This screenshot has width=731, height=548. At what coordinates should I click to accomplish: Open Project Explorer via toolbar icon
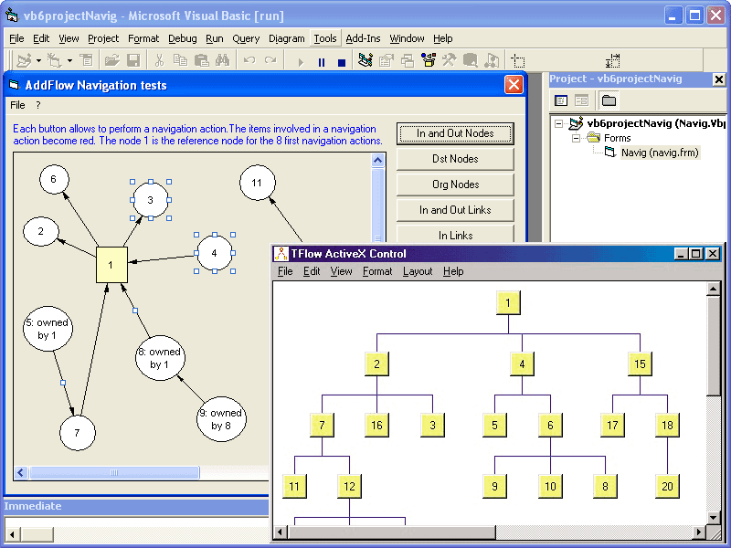pyautogui.click(x=365, y=60)
